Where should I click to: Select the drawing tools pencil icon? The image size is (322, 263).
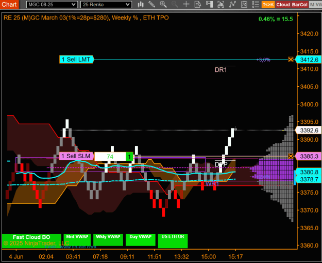(152, 4)
